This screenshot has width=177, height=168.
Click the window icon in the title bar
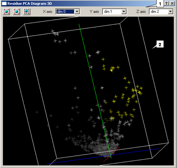coord(4,4)
